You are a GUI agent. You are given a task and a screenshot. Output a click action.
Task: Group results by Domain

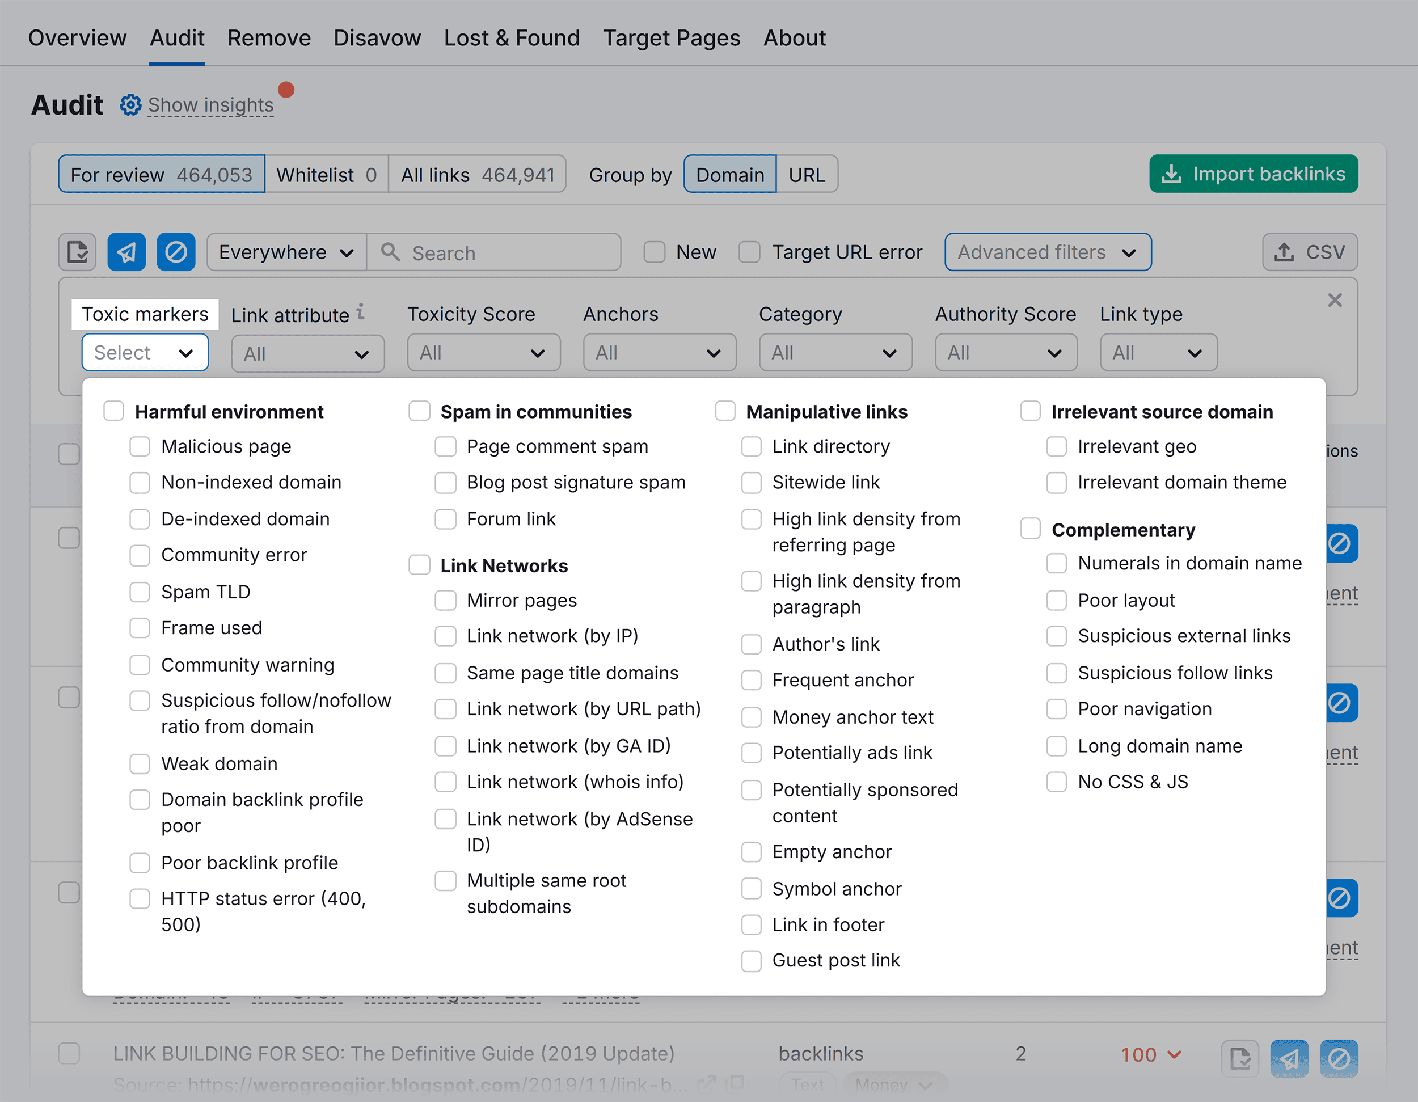click(x=730, y=174)
